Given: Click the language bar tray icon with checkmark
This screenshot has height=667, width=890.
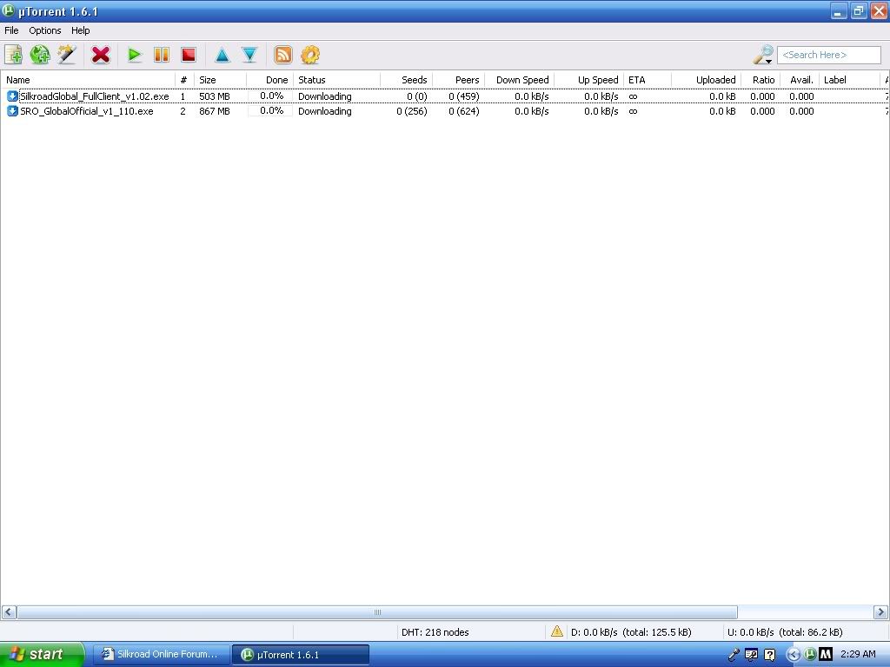Looking at the screenshot, I should (752, 655).
